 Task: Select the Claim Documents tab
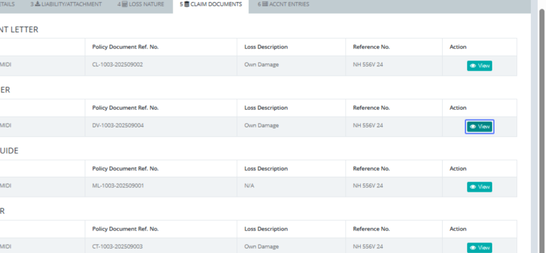coord(211,5)
